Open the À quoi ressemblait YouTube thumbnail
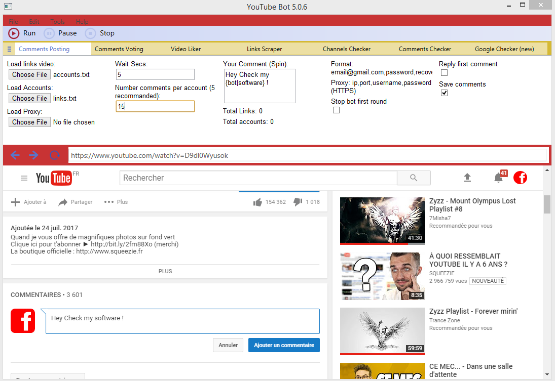Screen dimensions: 555x381 (382, 276)
